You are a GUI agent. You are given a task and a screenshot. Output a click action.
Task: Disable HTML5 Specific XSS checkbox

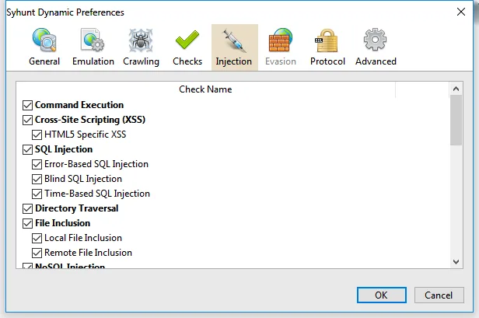pyautogui.click(x=37, y=135)
